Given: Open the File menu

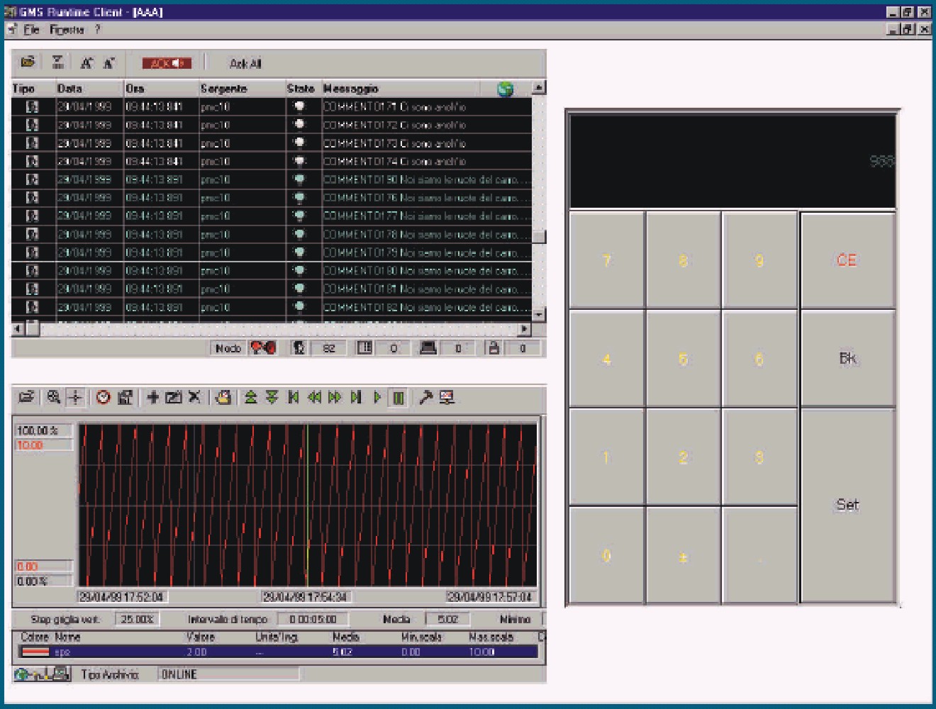Looking at the screenshot, I should tap(31, 30).
